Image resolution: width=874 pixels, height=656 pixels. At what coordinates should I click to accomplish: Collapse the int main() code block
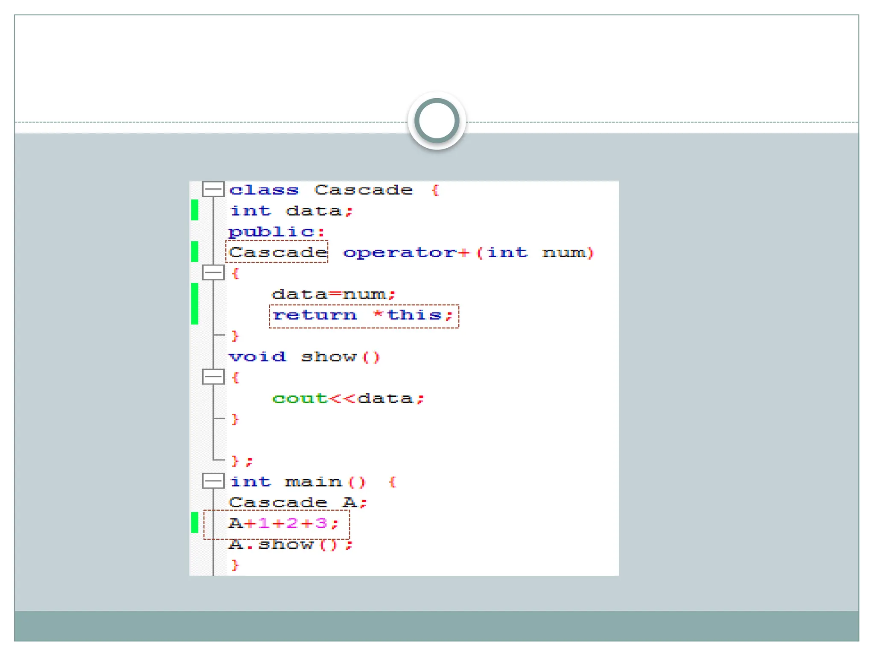(213, 481)
